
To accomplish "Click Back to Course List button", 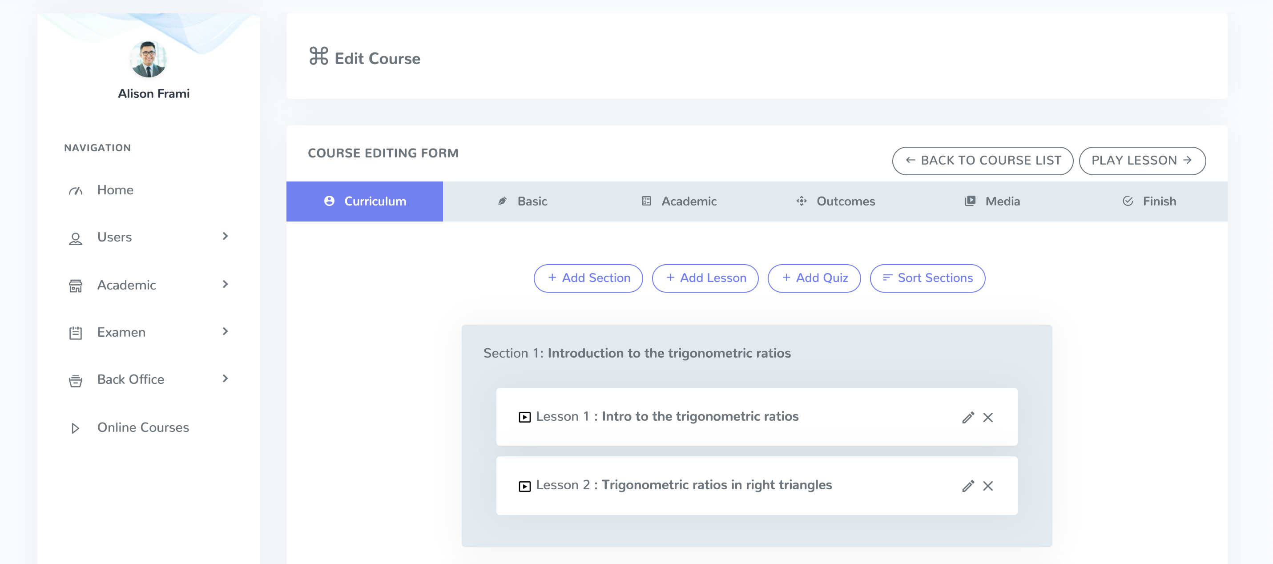I will 983,161.
